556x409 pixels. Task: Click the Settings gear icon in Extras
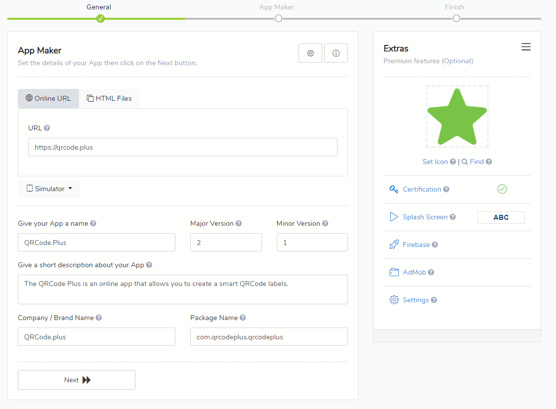(394, 300)
